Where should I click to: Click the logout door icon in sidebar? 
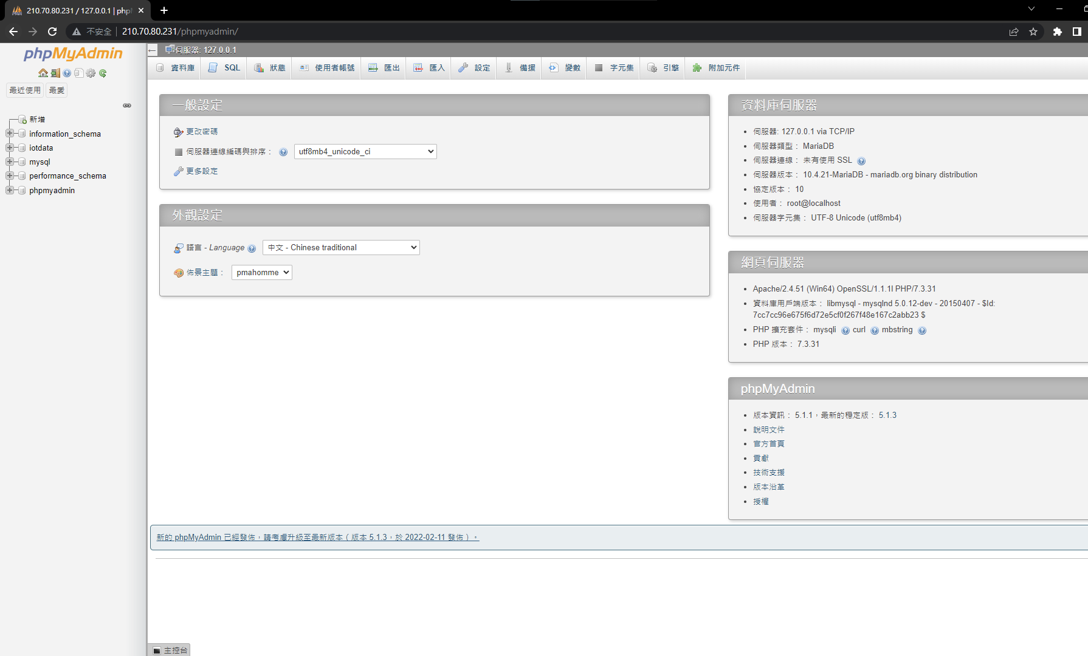pos(55,73)
